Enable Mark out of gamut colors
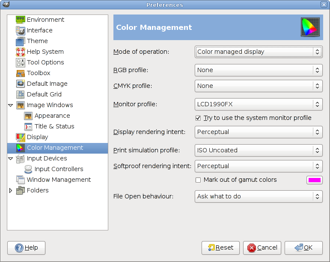Viewport: 330px width, 262px height. (x=198, y=180)
